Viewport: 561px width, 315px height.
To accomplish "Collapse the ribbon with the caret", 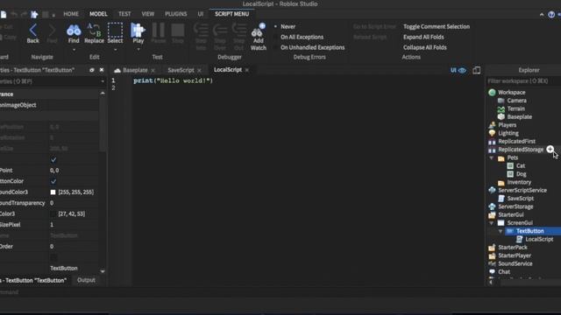I will point(542,15).
